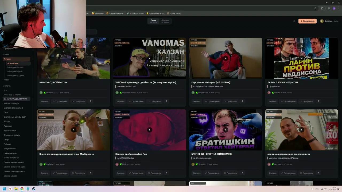Pin the nikzzon post
This screenshot has height=192, width=342.
click(x=318, y=173)
